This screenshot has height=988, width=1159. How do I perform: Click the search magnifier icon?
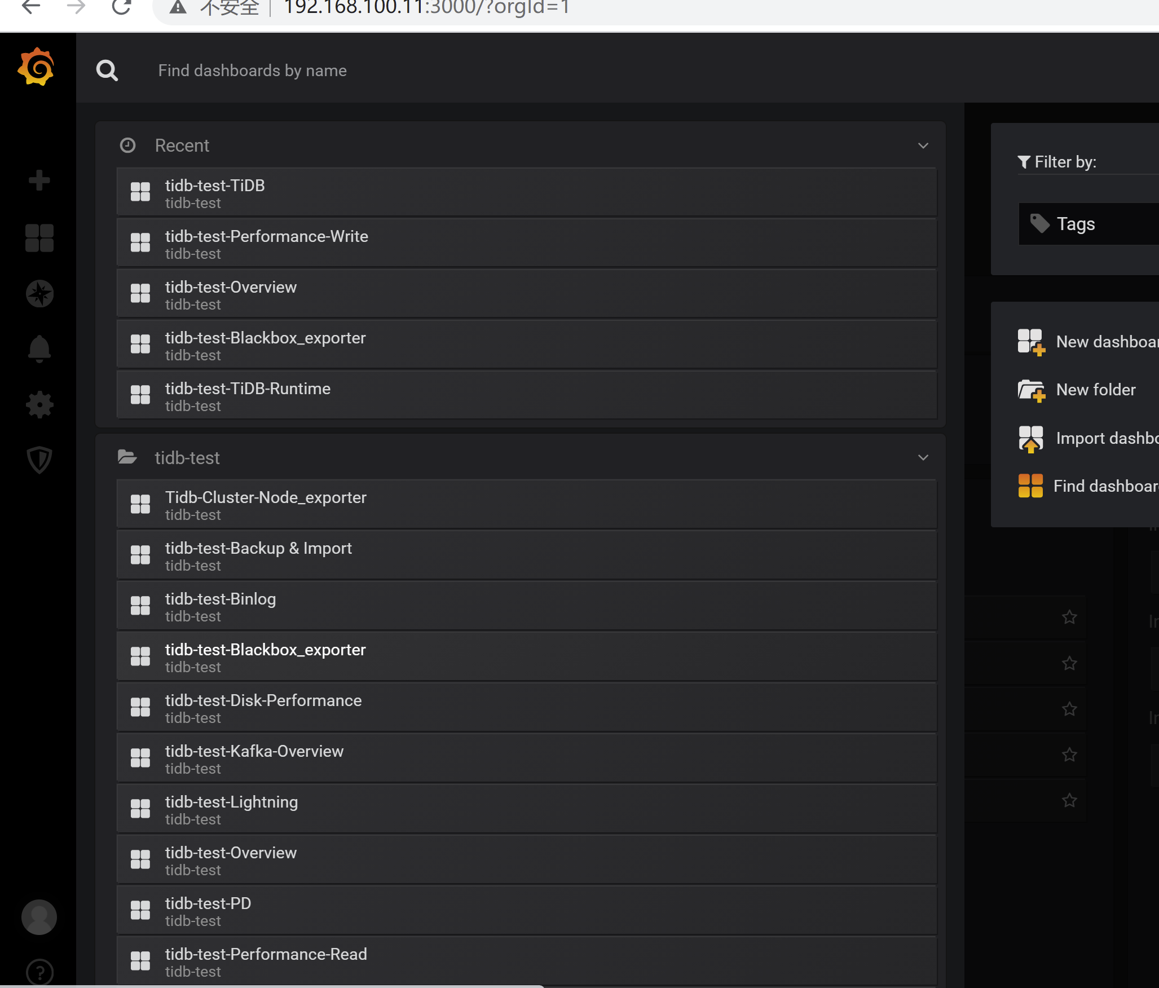107,71
